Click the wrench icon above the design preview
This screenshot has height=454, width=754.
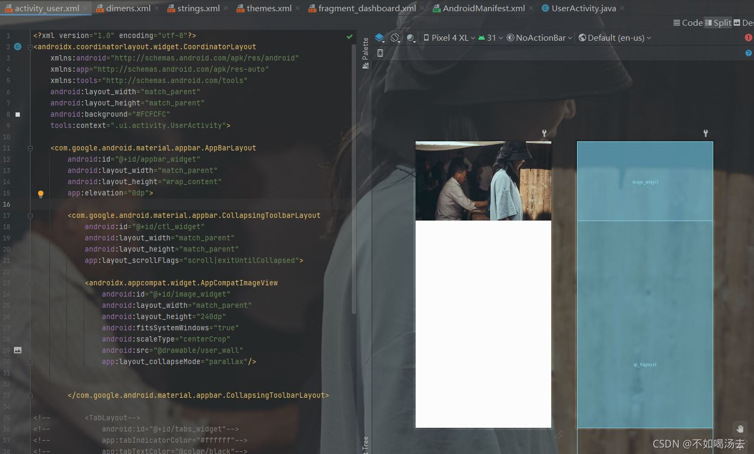click(x=544, y=133)
